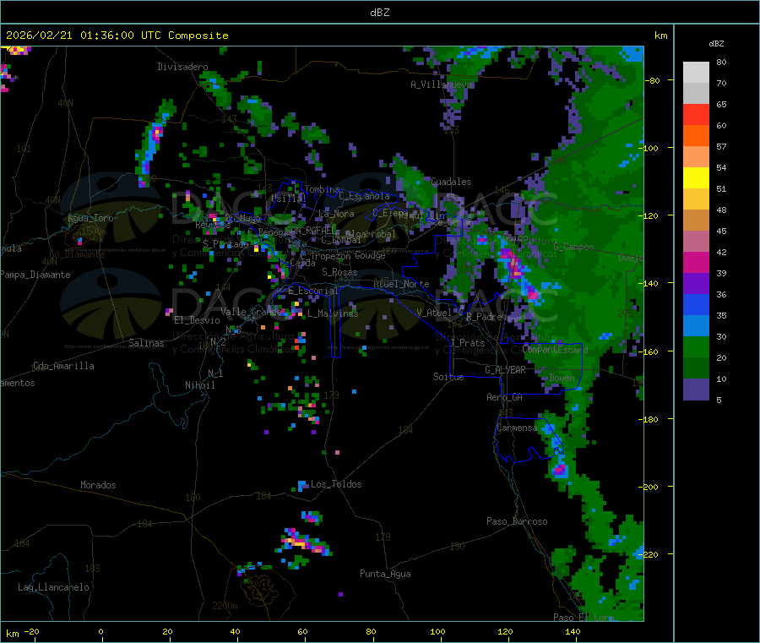Click the V_Atuel place label
The height and width of the screenshot is (643, 760).
click(x=434, y=313)
